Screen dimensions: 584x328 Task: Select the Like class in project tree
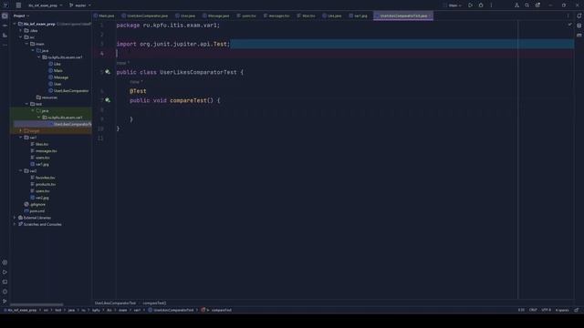coord(55,64)
